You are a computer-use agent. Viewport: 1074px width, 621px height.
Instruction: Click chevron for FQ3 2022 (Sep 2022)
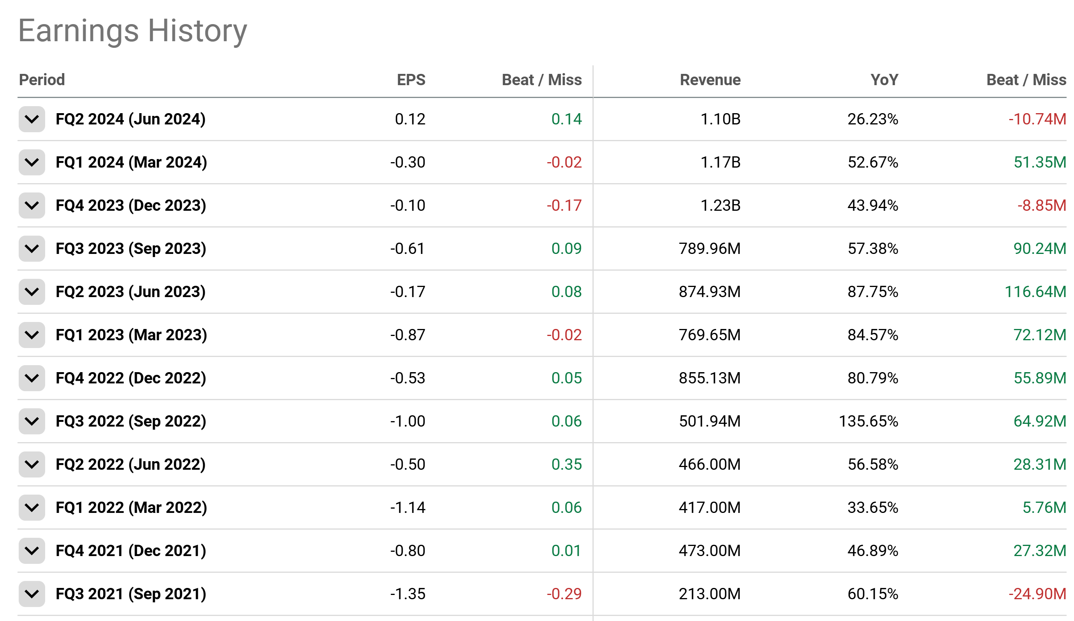click(32, 422)
